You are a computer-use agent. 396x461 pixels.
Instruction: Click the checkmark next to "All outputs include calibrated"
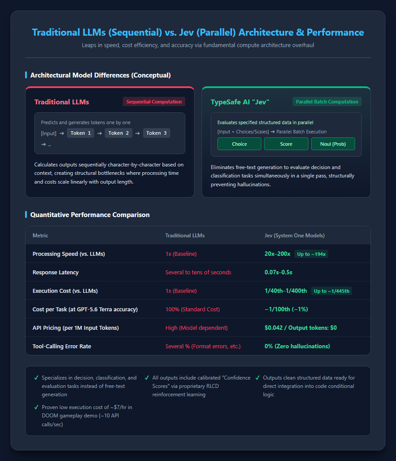point(147,378)
